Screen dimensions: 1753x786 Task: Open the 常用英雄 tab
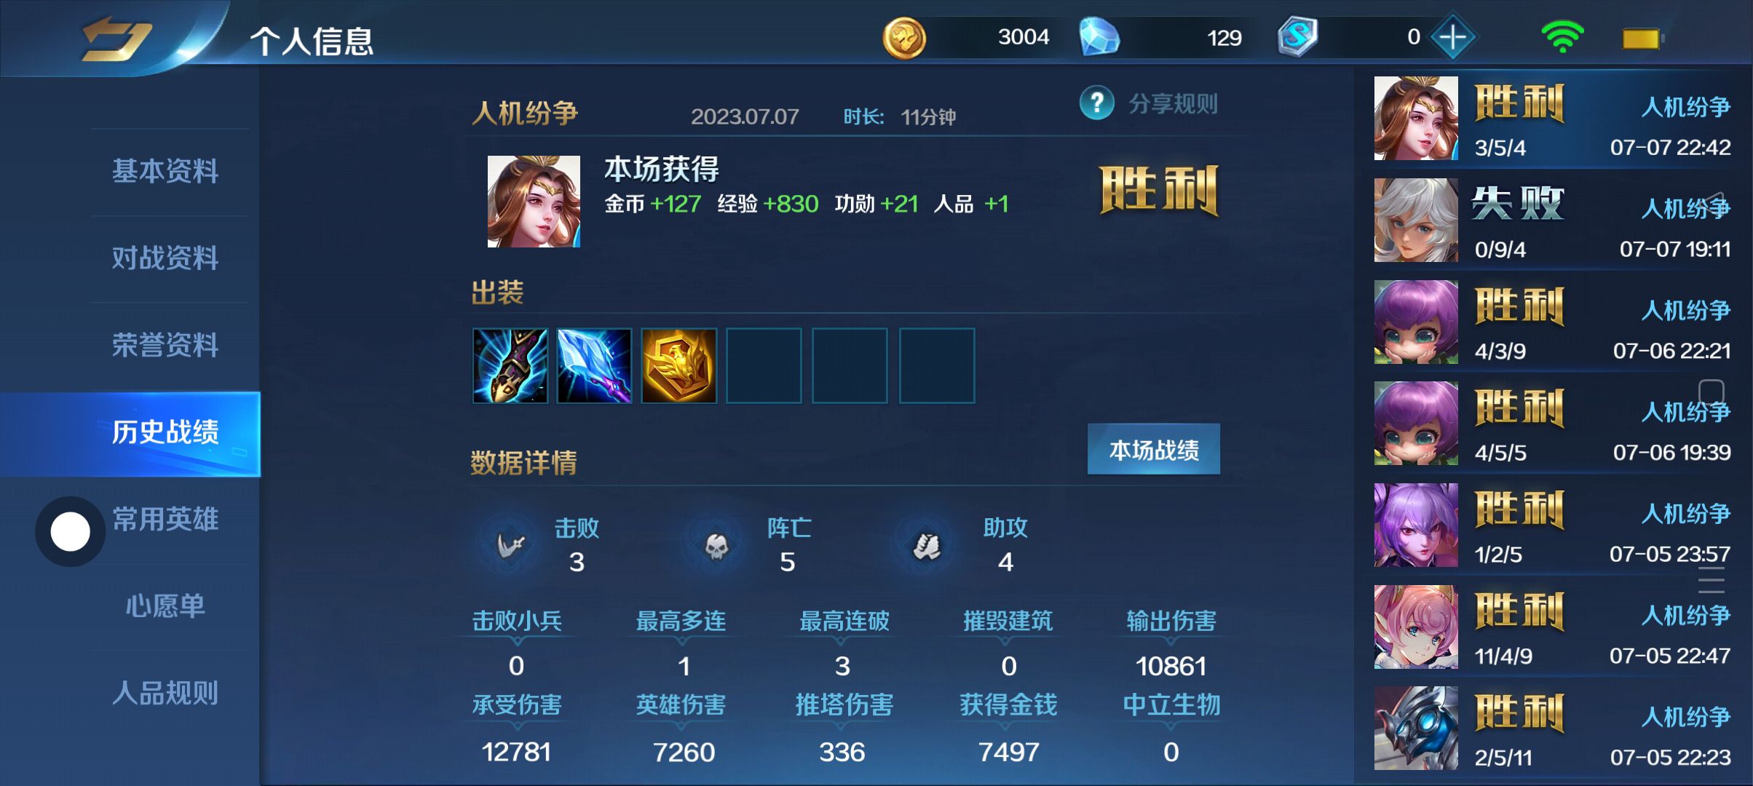(165, 519)
